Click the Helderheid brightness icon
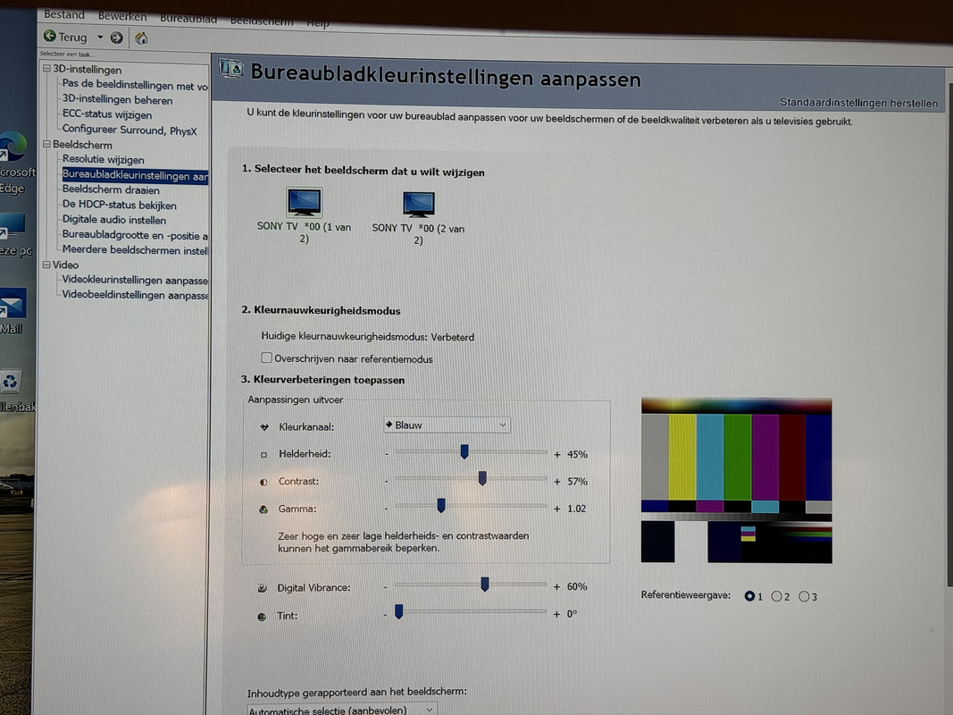The width and height of the screenshot is (953, 715). point(263,454)
